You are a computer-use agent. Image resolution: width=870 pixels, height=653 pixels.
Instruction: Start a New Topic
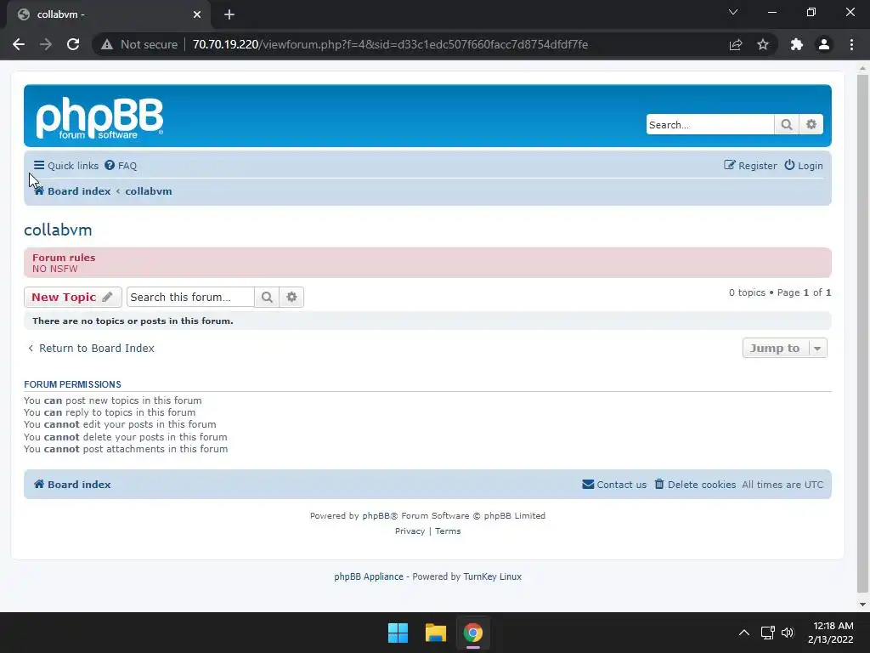point(73,297)
